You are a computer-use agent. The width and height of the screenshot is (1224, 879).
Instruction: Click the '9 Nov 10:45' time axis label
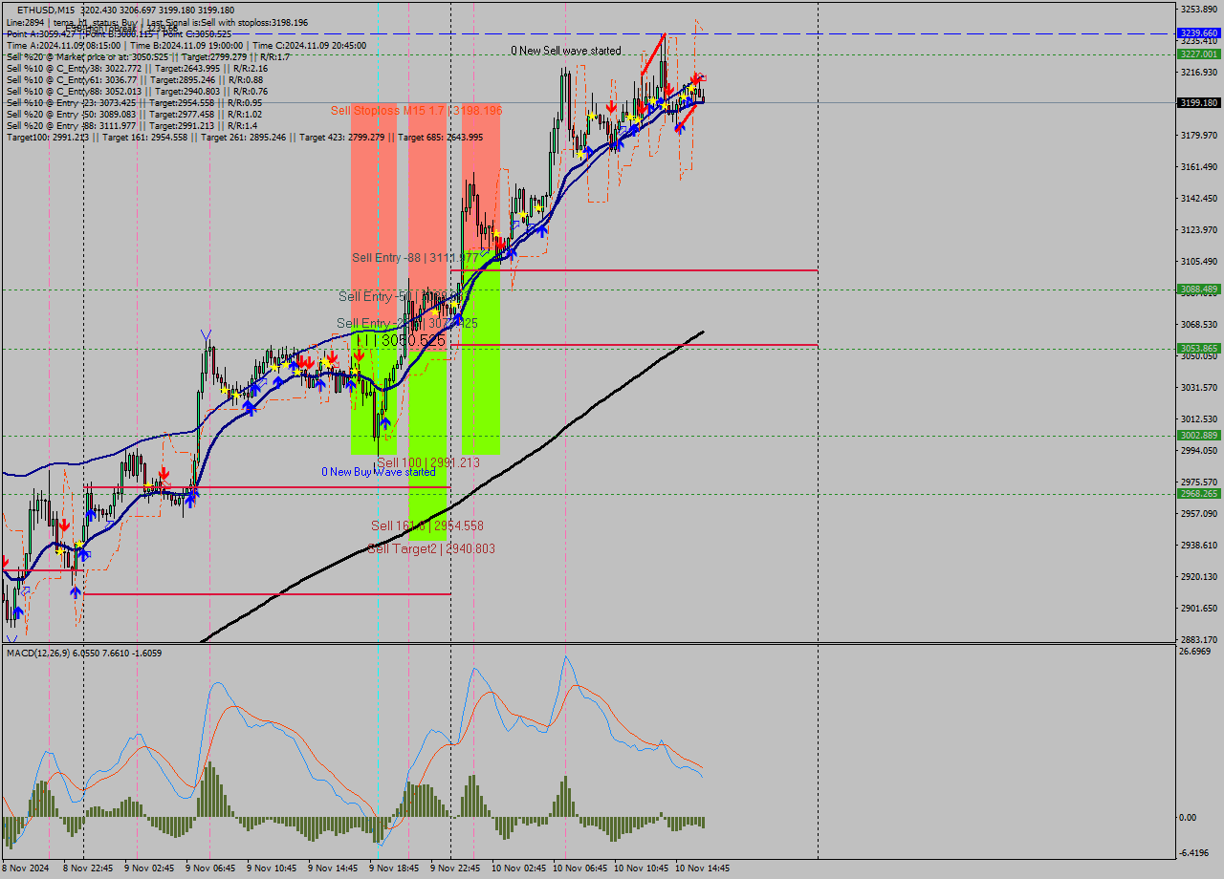click(272, 868)
